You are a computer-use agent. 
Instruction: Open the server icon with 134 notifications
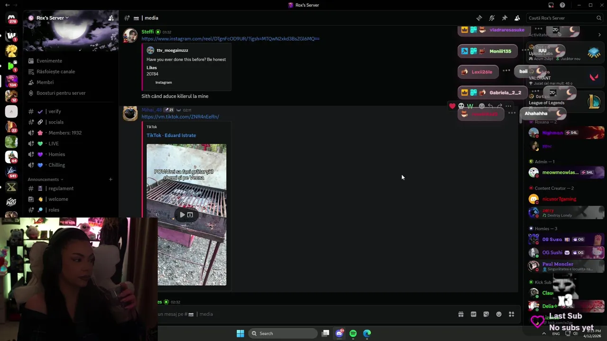point(11,81)
